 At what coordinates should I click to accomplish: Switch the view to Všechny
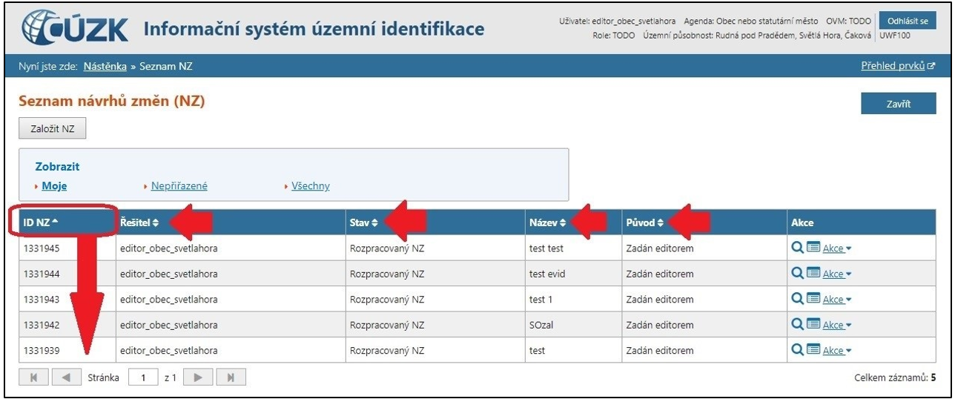(x=311, y=186)
